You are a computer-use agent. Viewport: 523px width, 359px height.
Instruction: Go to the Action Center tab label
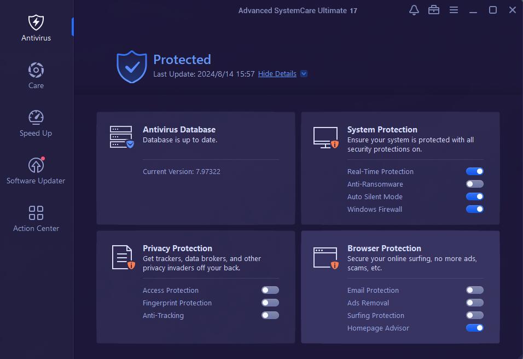pos(36,229)
